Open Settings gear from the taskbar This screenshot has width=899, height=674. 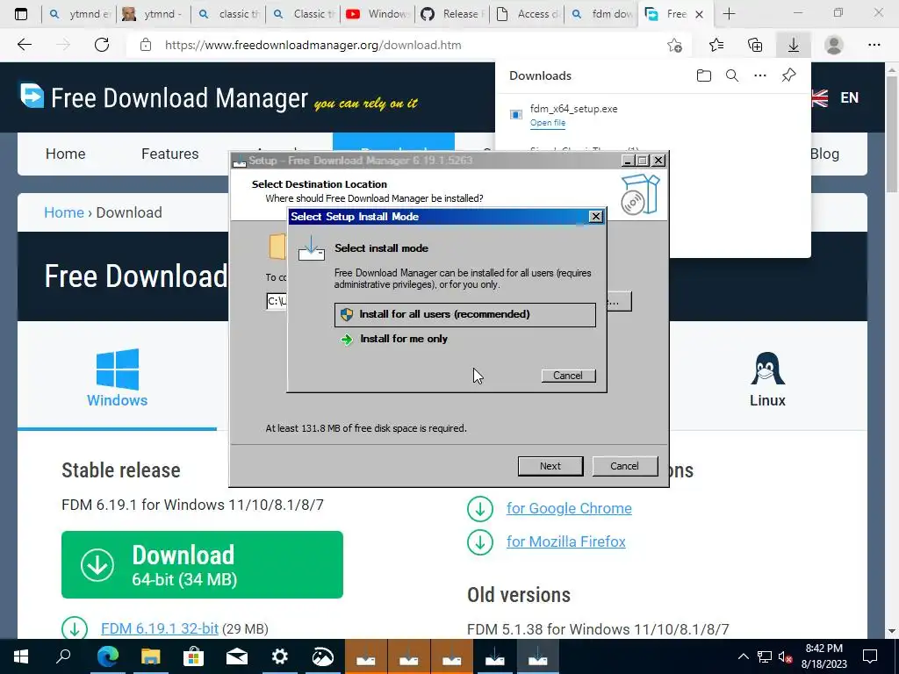click(x=280, y=656)
